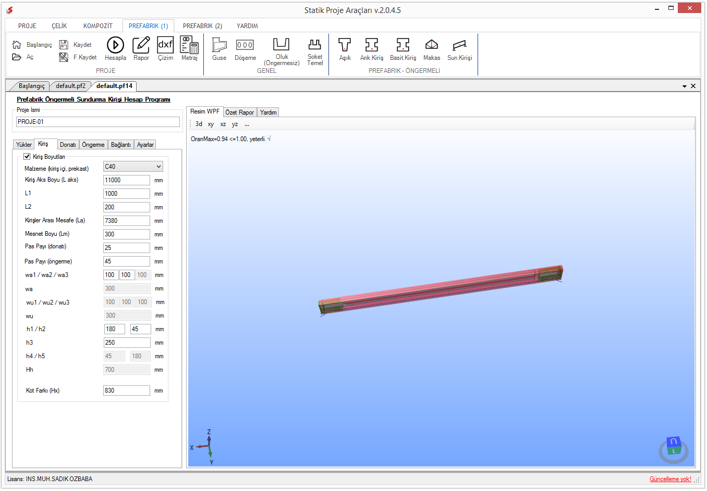Click Kot Farkı (Hx) field

(x=127, y=391)
